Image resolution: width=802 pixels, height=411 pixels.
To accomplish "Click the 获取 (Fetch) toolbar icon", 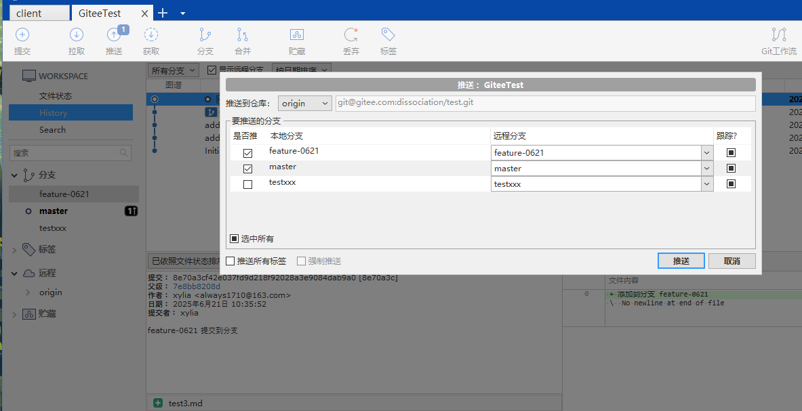I will 151,41.
